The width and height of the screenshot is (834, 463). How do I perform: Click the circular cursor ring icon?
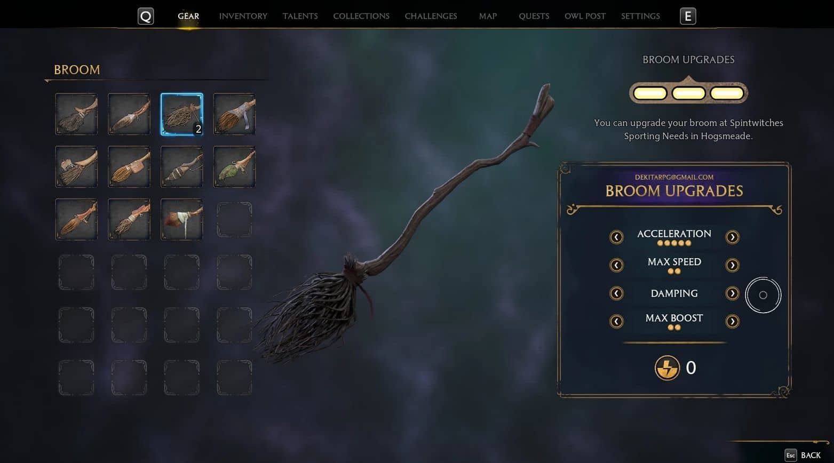763,295
